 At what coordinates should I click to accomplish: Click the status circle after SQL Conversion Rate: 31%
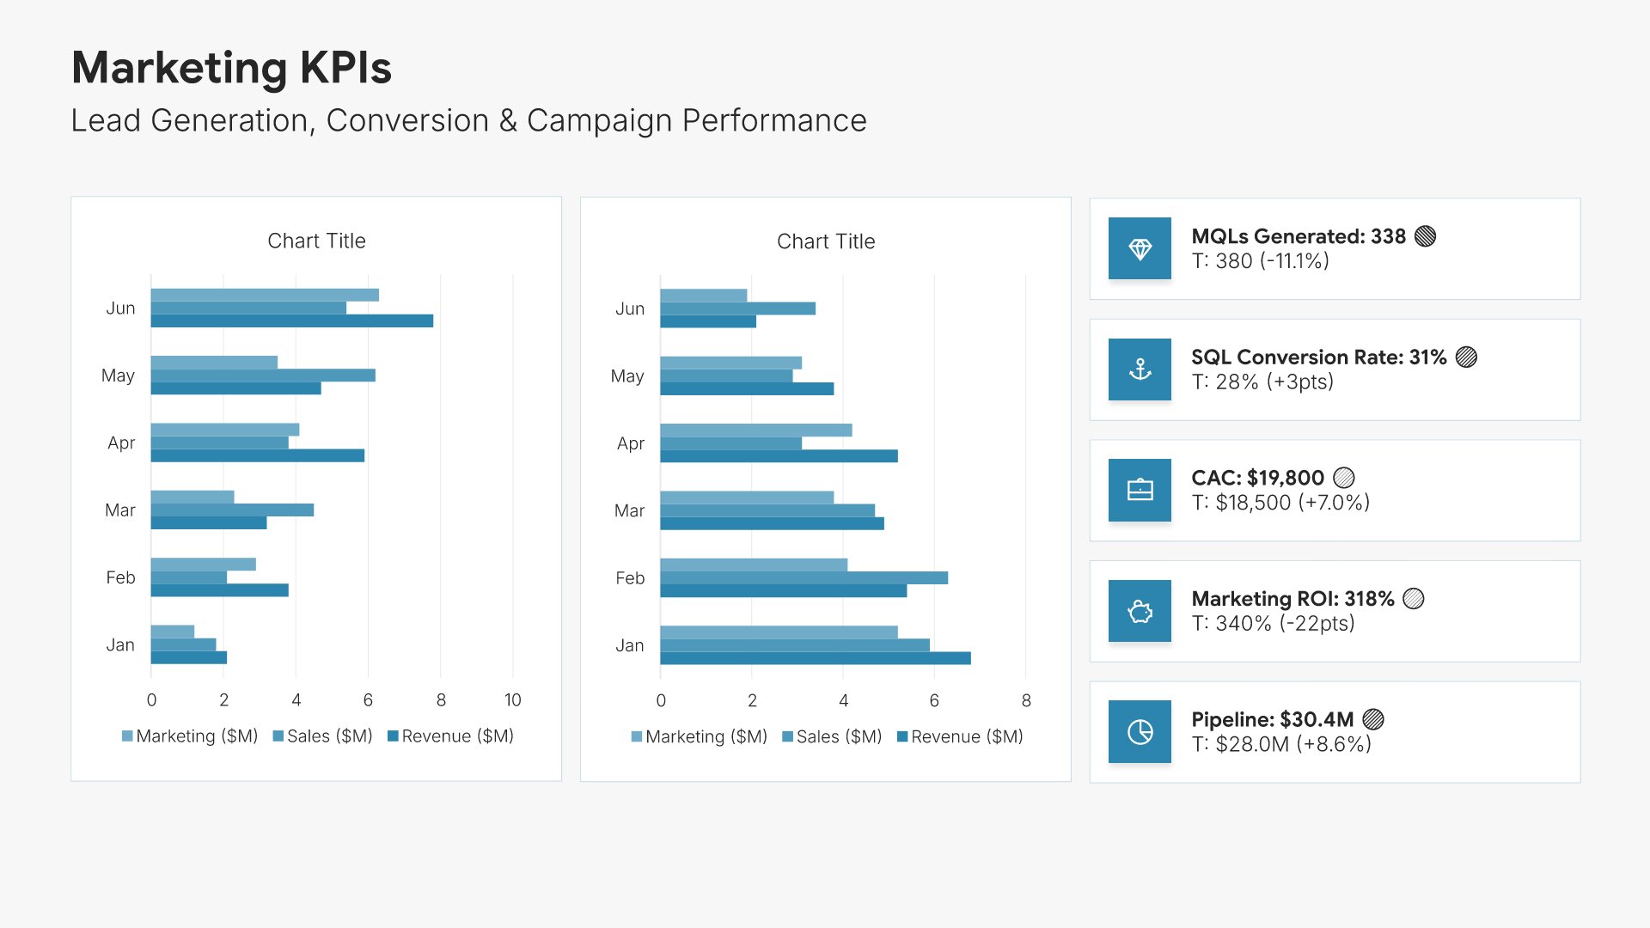[x=1466, y=357]
